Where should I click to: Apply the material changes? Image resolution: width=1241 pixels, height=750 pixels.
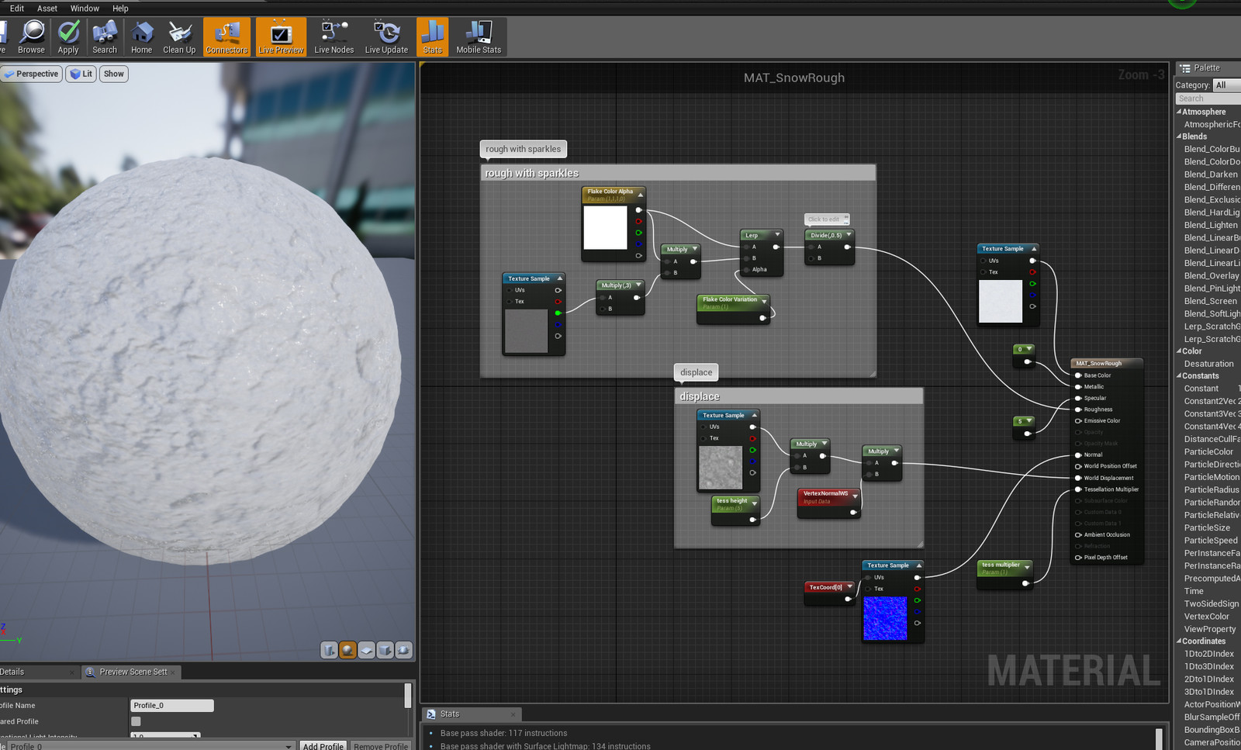click(68, 37)
